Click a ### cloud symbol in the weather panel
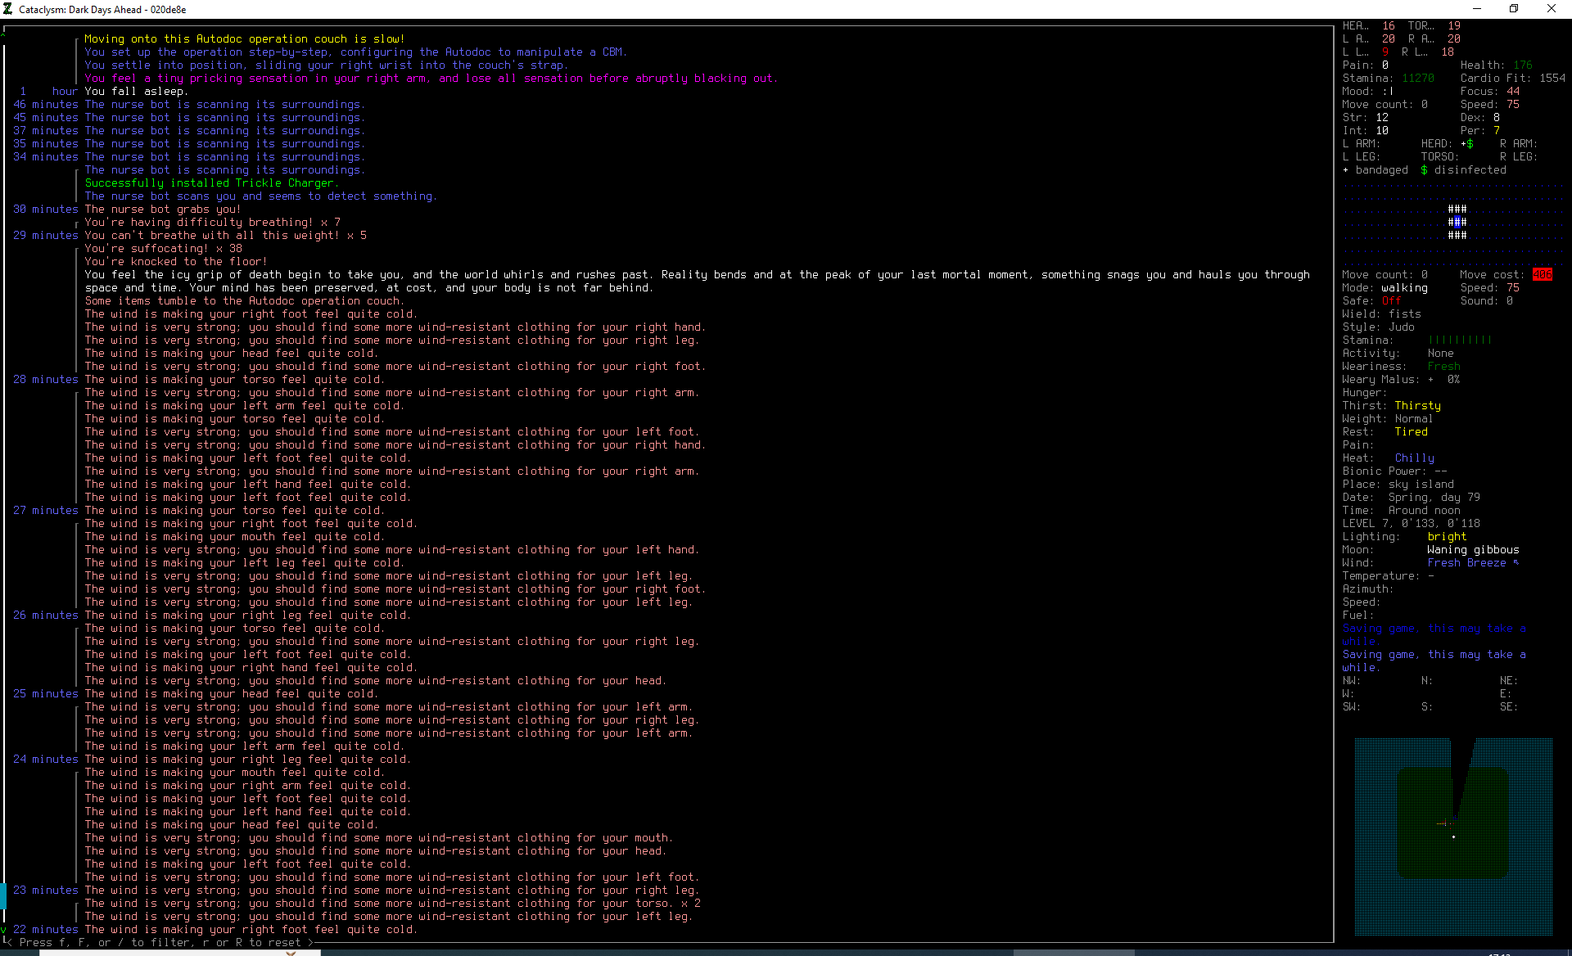Viewport: 1572px width, 956px height. (1457, 209)
